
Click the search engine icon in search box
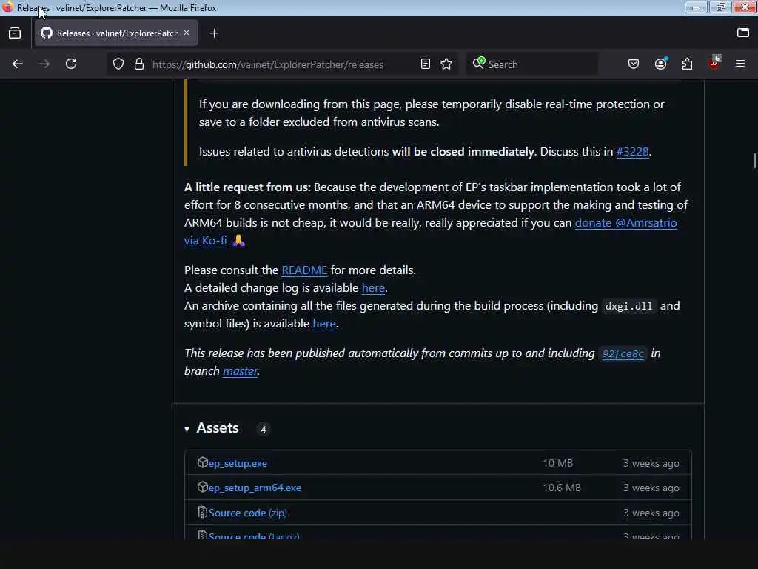(x=479, y=64)
